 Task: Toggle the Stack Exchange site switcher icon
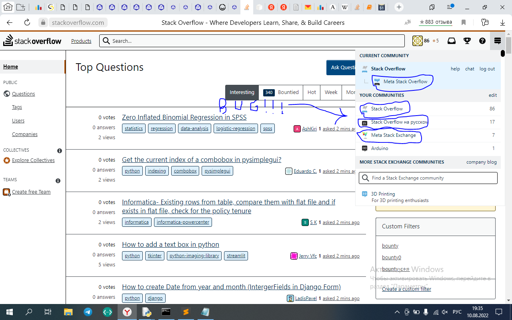pyautogui.click(x=498, y=41)
